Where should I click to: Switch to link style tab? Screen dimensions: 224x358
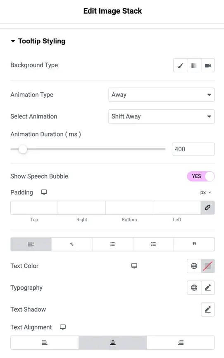point(72,244)
